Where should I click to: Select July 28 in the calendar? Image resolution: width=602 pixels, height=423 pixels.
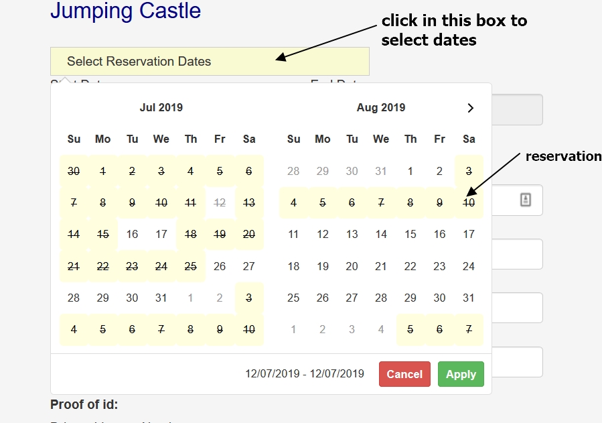(x=74, y=298)
